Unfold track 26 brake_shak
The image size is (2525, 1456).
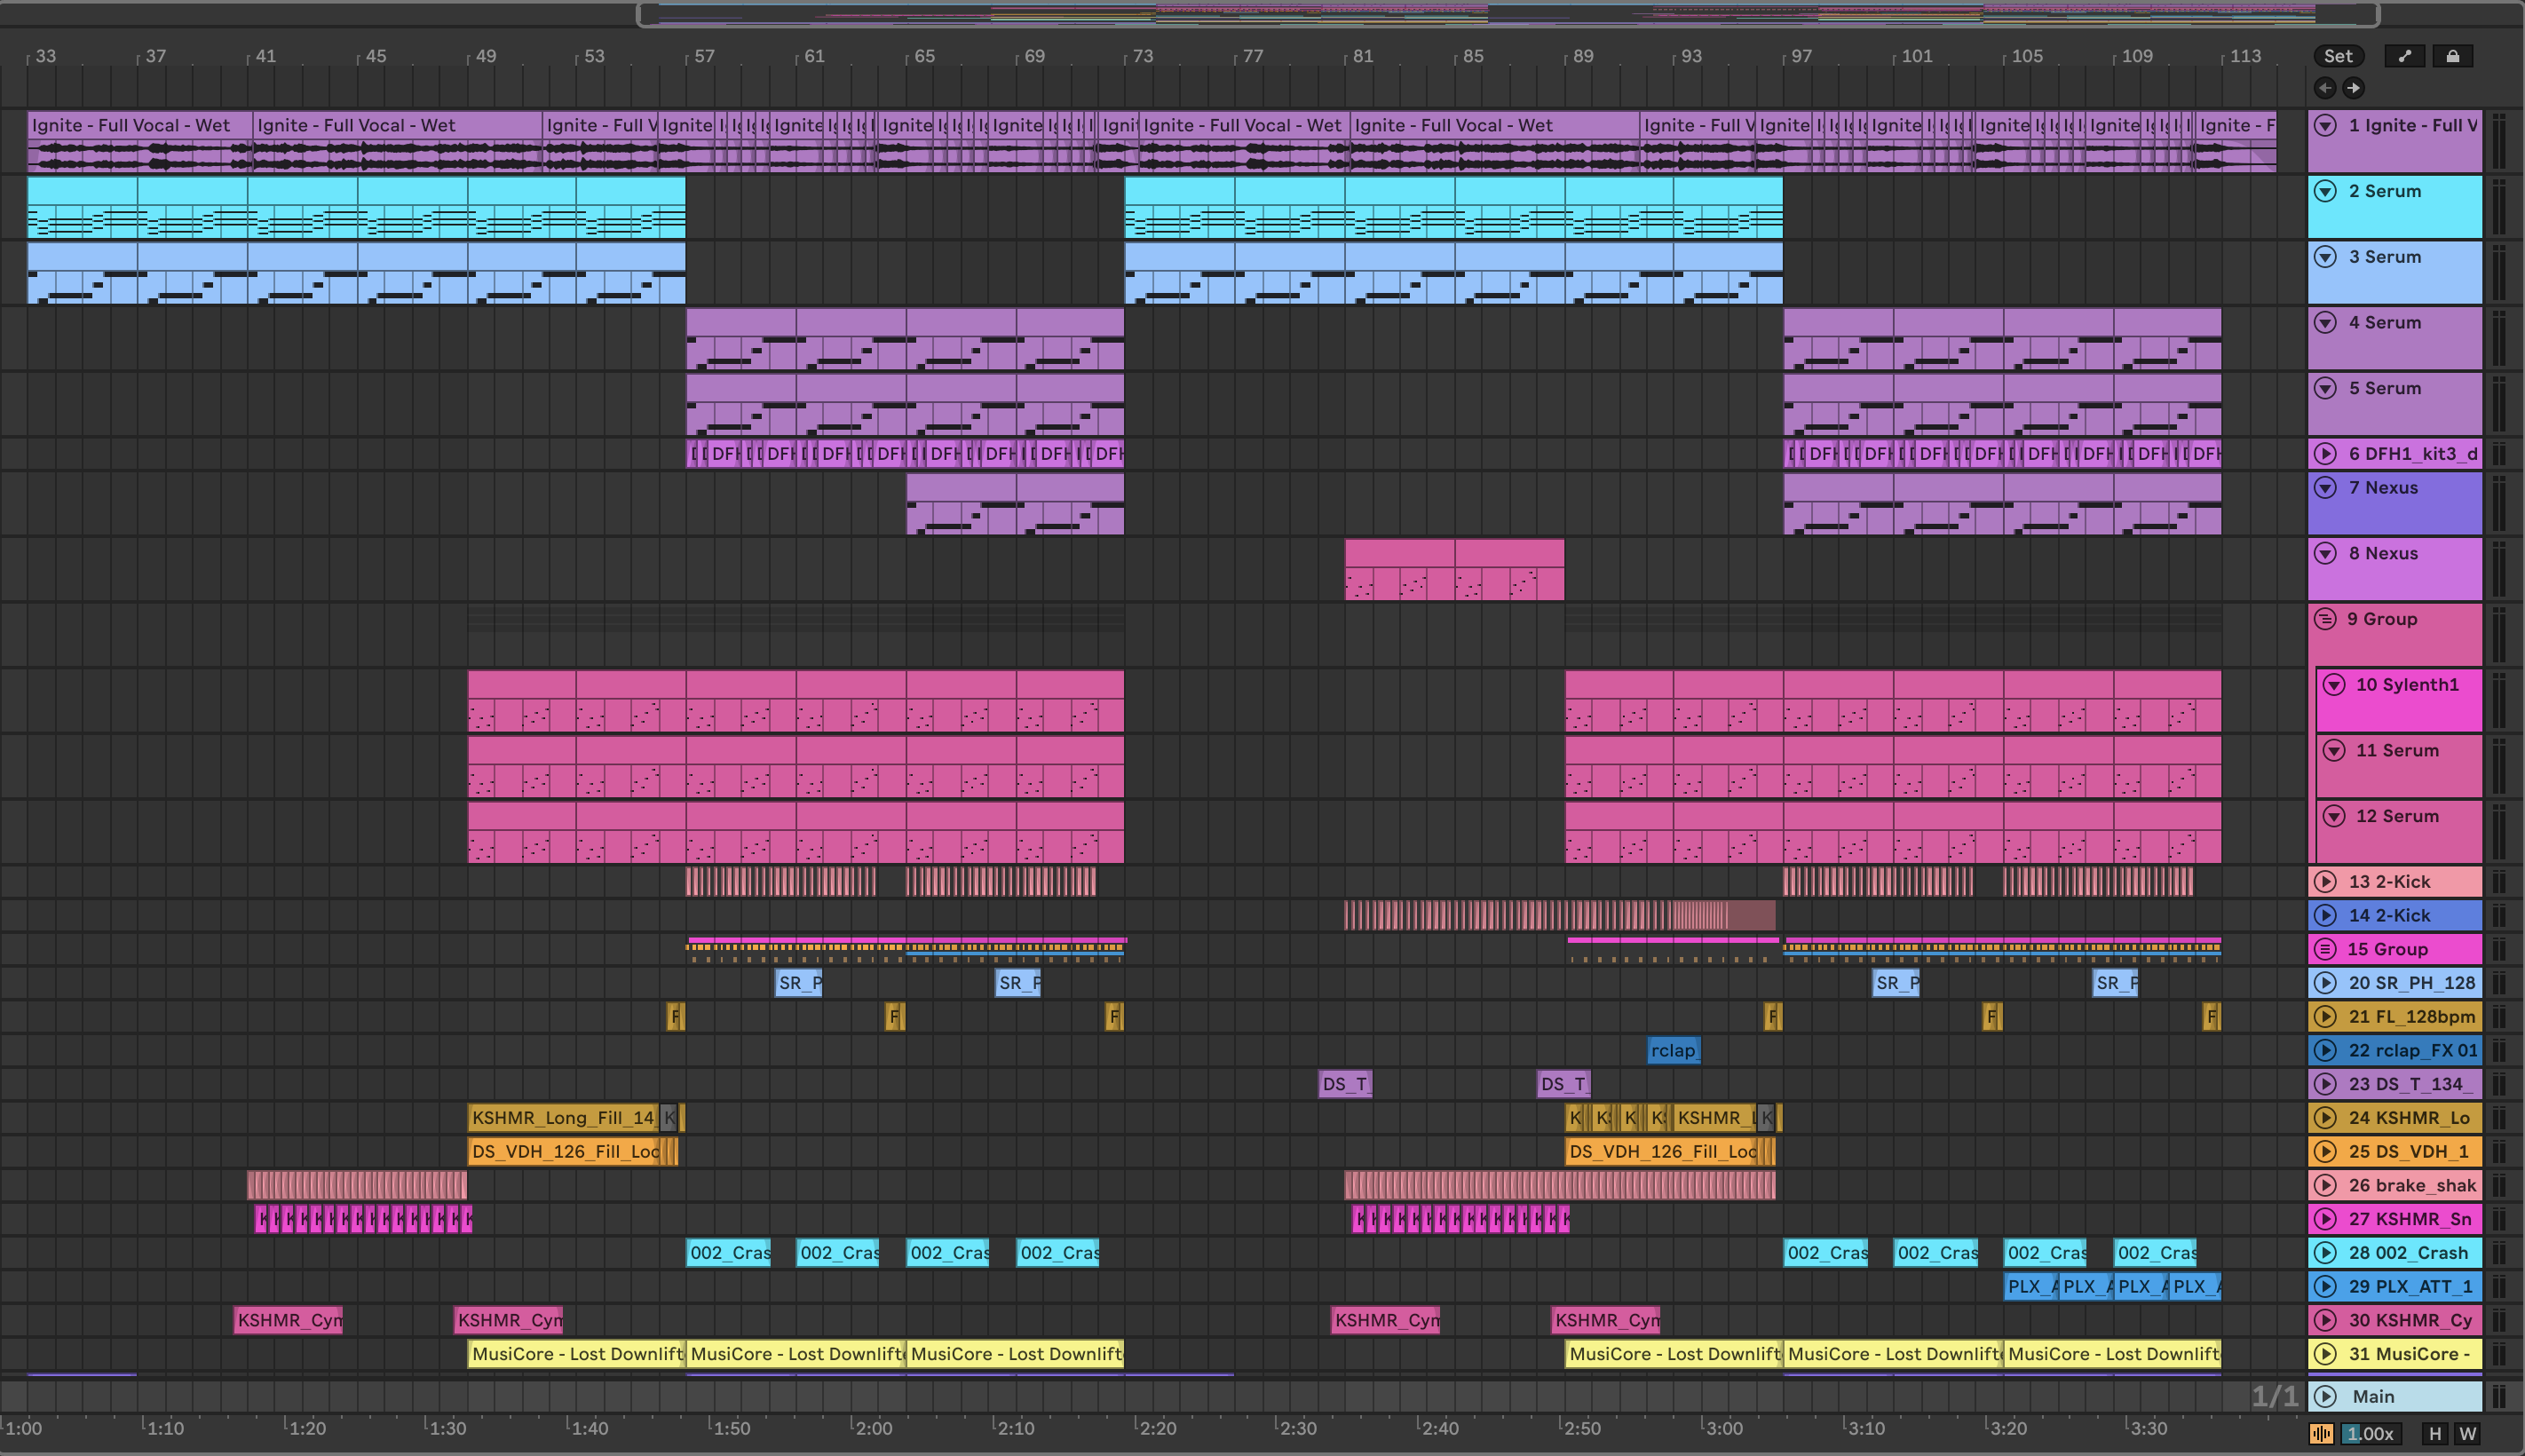(x=2326, y=1186)
